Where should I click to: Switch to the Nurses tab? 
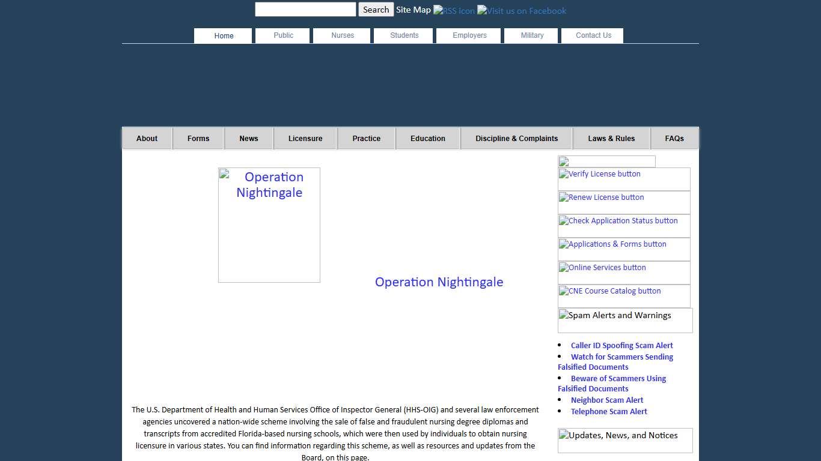click(341, 35)
